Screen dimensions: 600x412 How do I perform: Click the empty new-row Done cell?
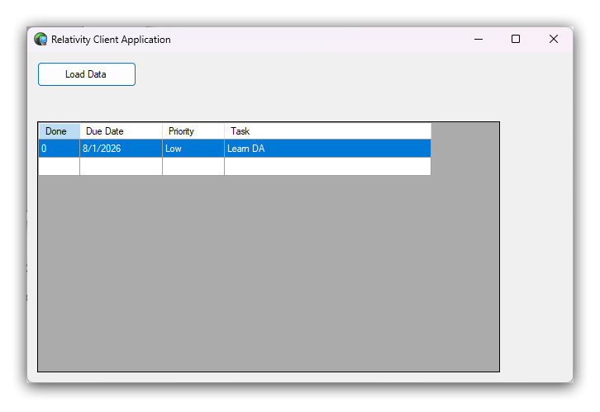click(x=60, y=166)
